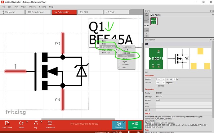214x133 pixels.
Task: Toggle family display value
Action: coord(126,56)
